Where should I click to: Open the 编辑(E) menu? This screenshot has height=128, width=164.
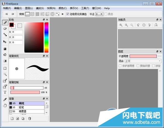[x=18, y=8]
